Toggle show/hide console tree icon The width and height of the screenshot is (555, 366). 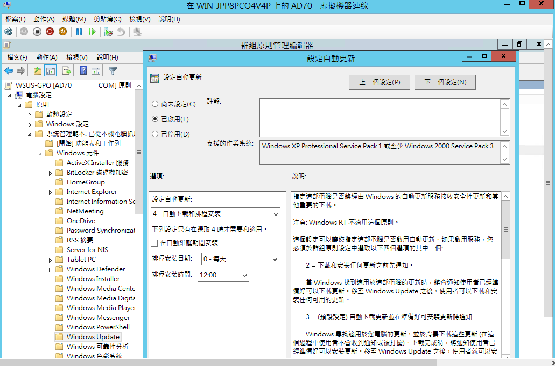click(50, 70)
